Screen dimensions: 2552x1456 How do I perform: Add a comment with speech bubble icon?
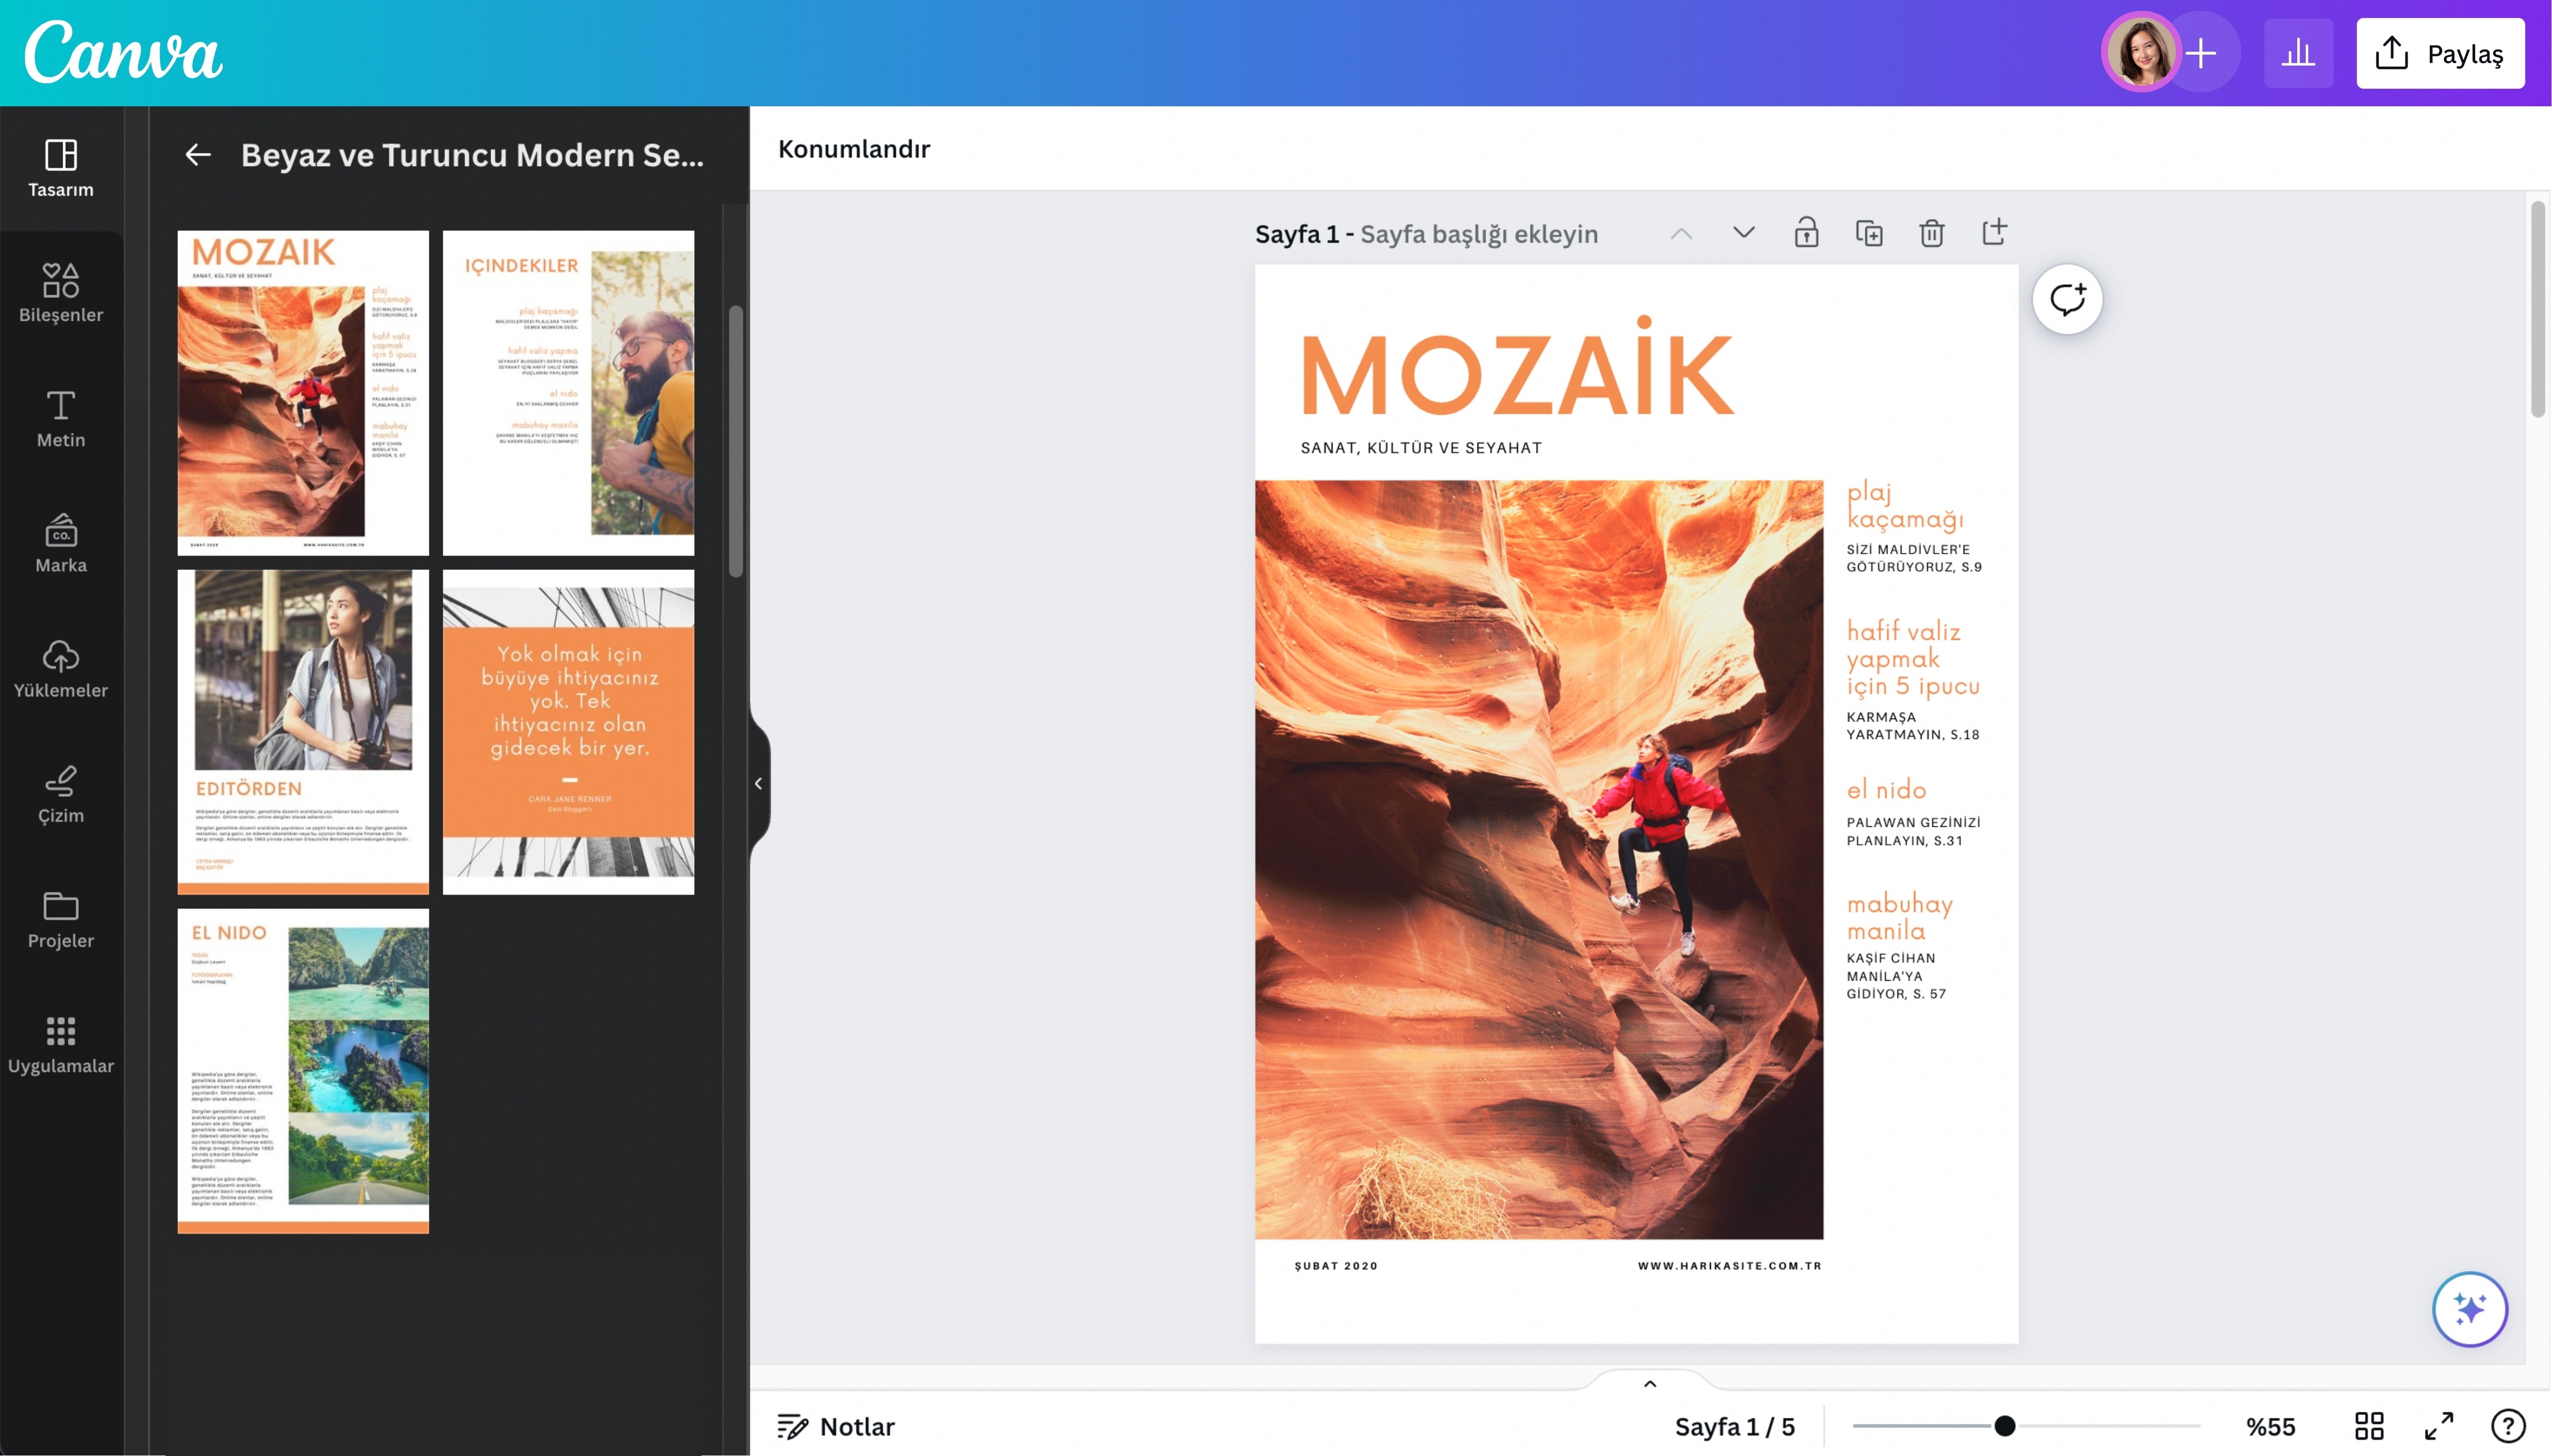(2067, 299)
